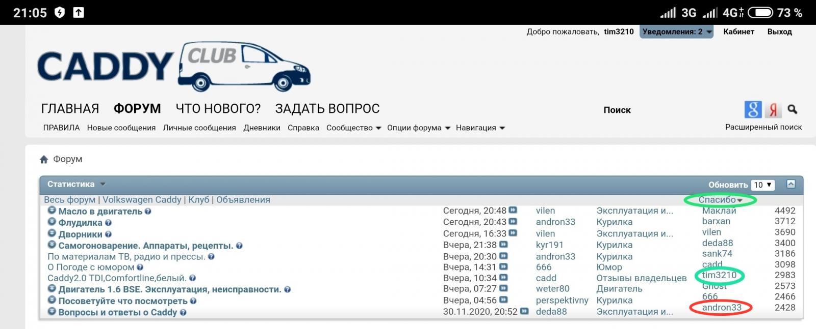Click info icon next to Caddy2.0 TDI,Comfortline,белый
Image resolution: width=816 pixels, height=329 pixels.
(192, 278)
